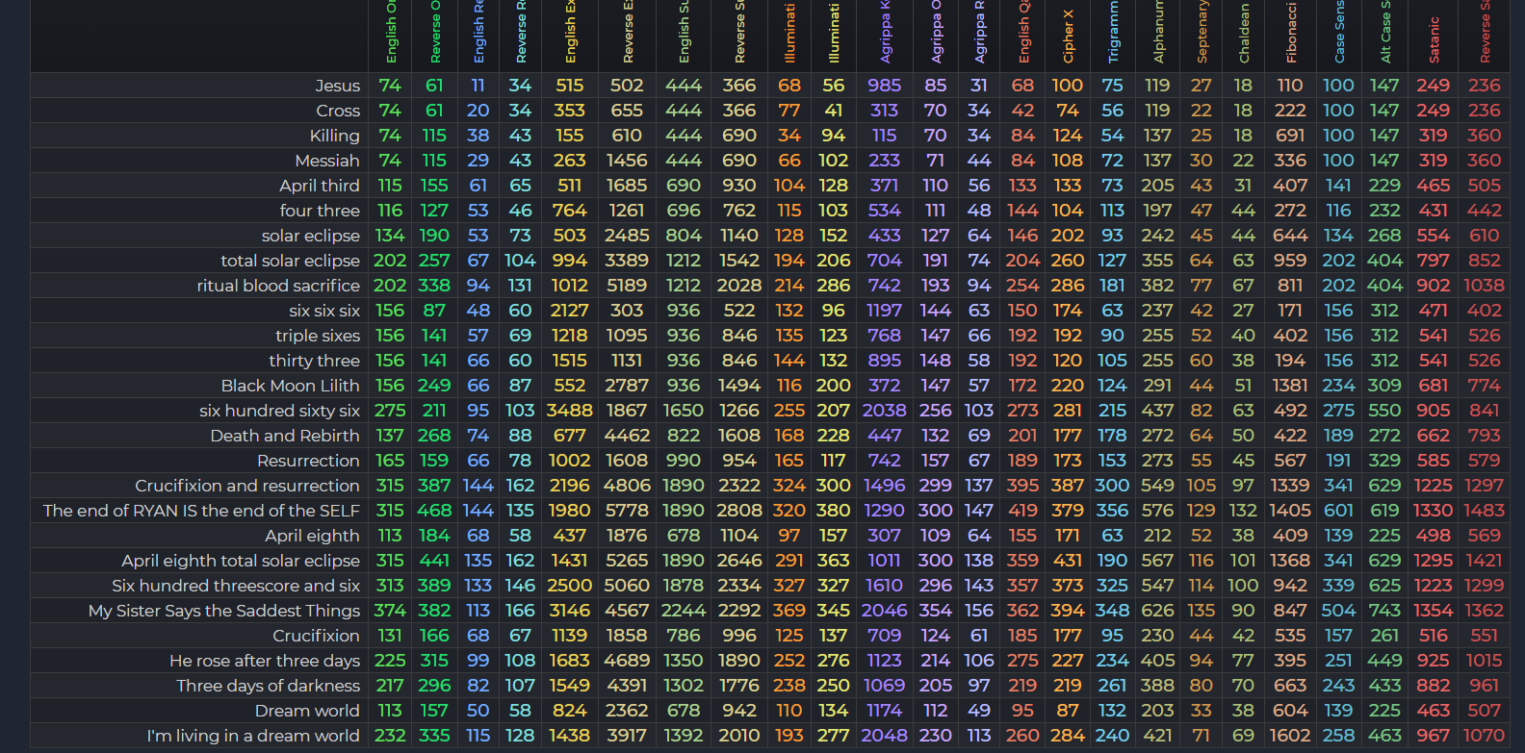Select the "thirty three" row label

pyautogui.click(x=314, y=361)
